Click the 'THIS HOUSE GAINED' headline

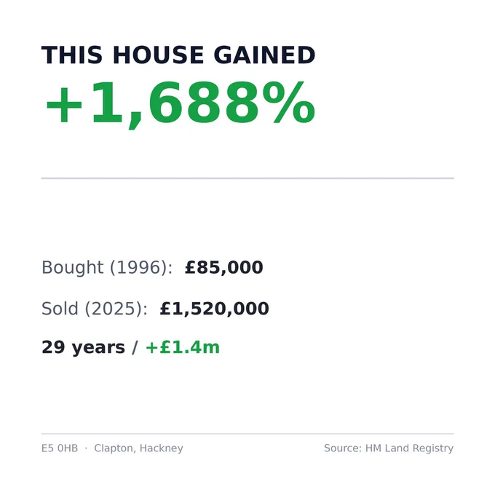(178, 55)
